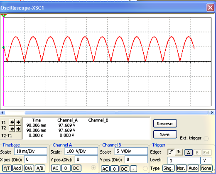Image resolution: width=216 pixels, height=174 pixels.
Task: Toggle the Channel A radio indicator
Action: pyautogui.click(x=93, y=168)
